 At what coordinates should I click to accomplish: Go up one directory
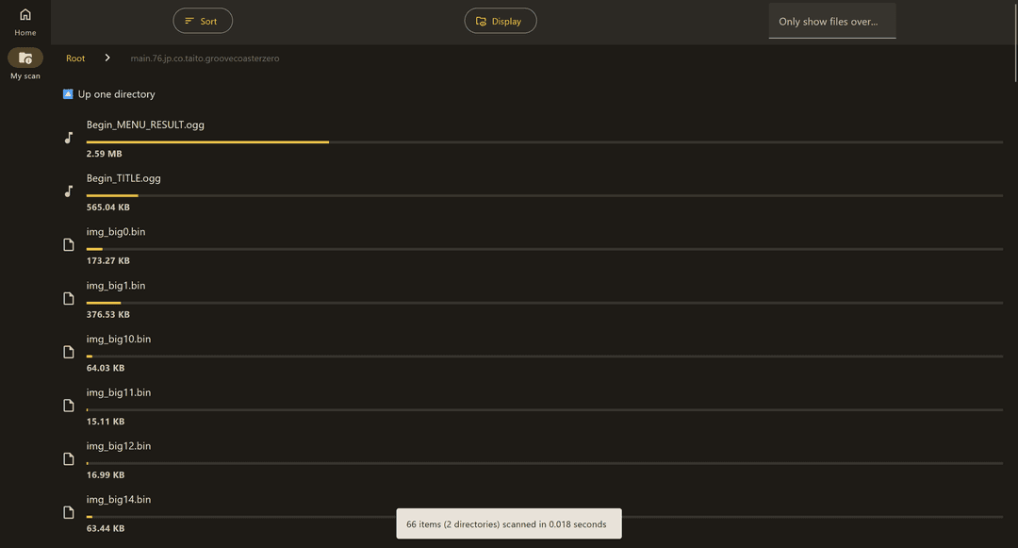[x=119, y=93]
